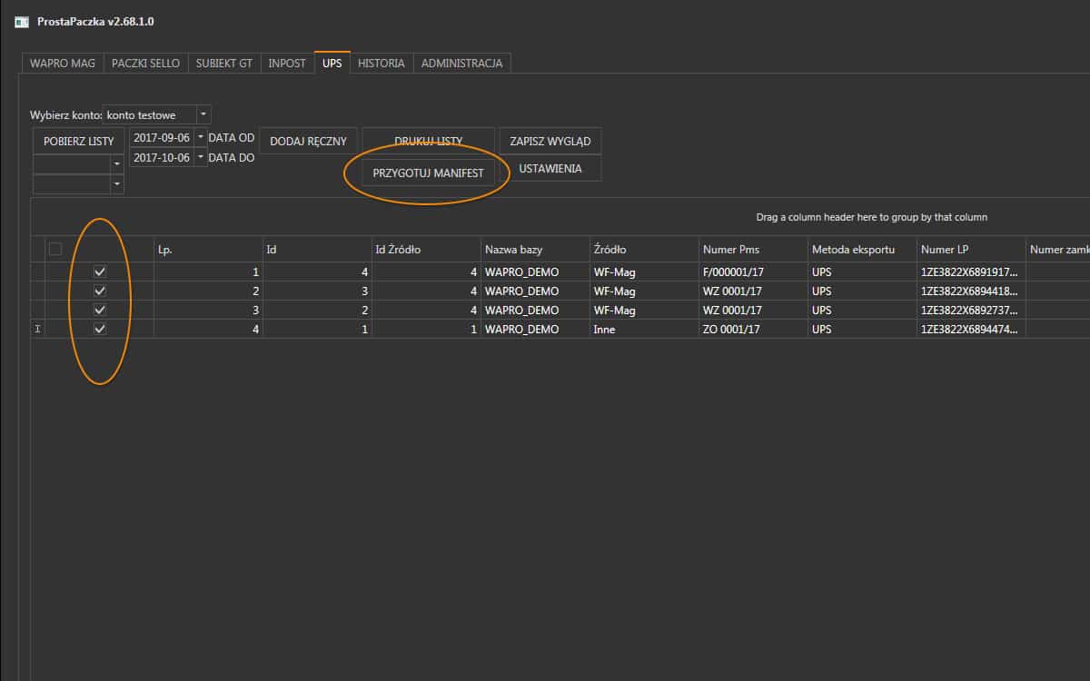
Task: Open the 'konto testowe' account dropdown
Action: 203,114
